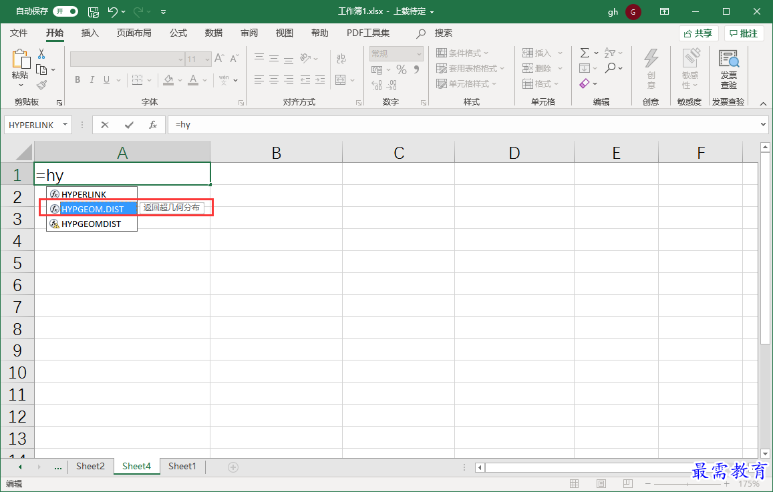Viewport: 773px width, 492px height.
Task: Click the Find and Select magnifier icon
Action: pos(610,68)
